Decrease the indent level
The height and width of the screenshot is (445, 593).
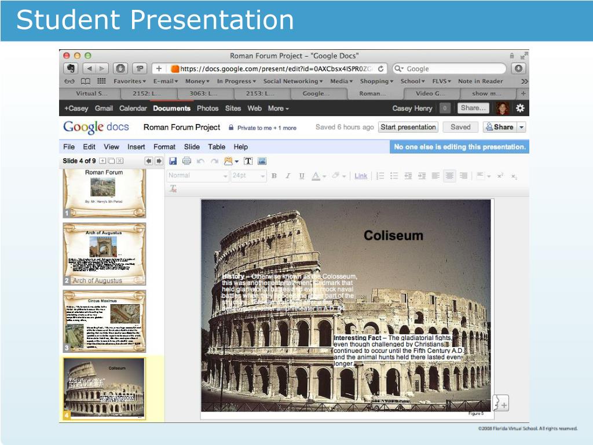pos(408,176)
